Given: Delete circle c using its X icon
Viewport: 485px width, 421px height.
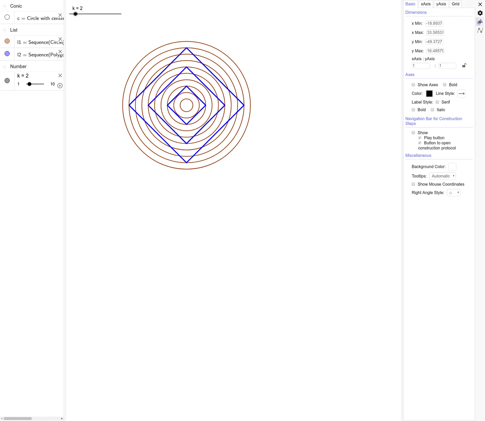Looking at the screenshot, I should [x=60, y=15].
